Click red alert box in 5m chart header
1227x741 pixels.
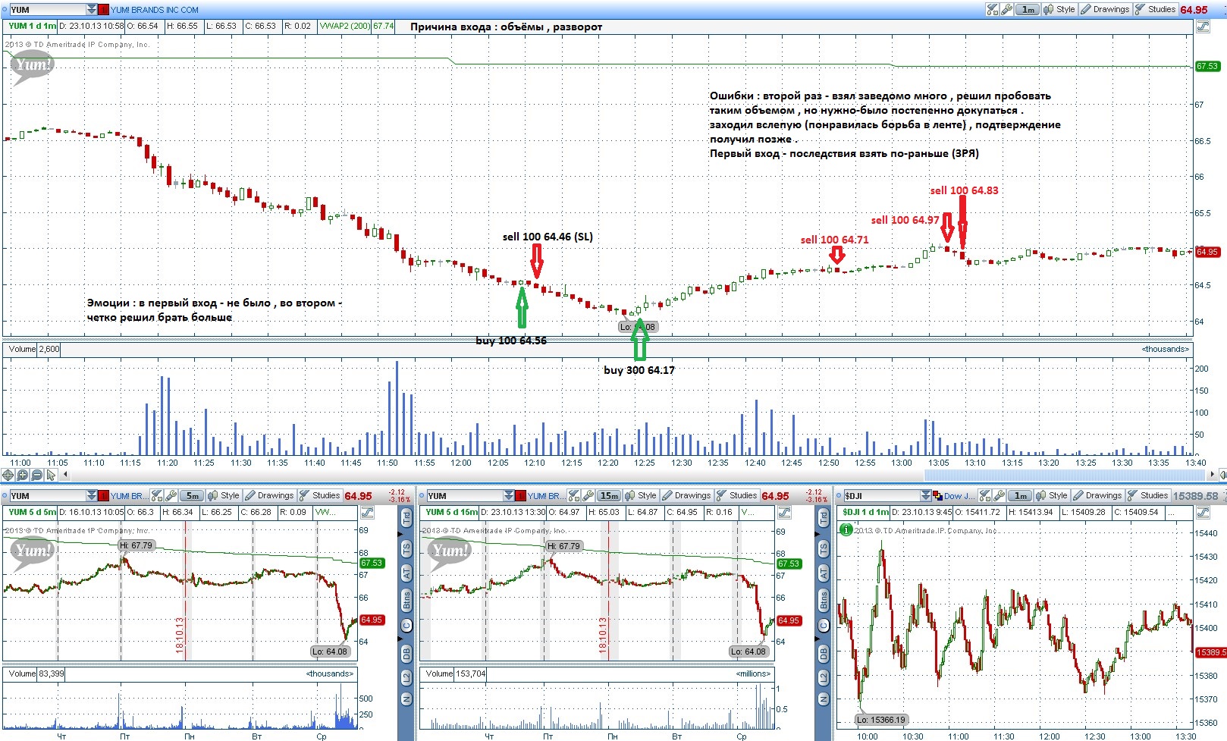[x=104, y=496]
